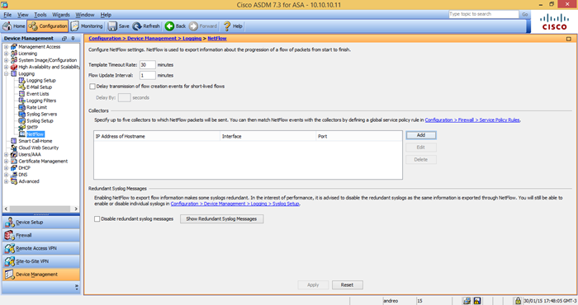Click the search topic field

pos(484,14)
